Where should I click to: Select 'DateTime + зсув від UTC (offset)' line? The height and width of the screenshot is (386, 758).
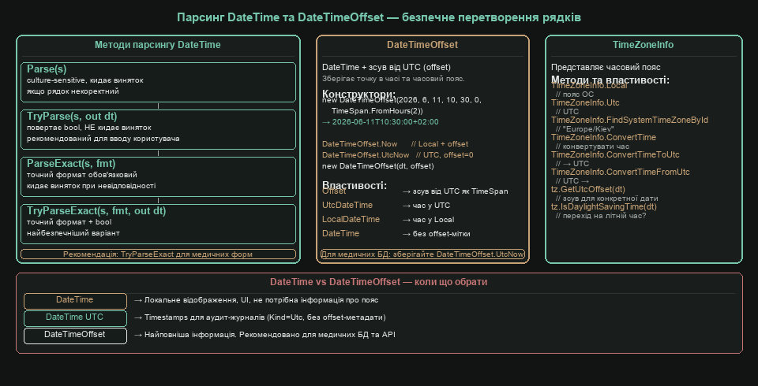[x=387, y=68]
